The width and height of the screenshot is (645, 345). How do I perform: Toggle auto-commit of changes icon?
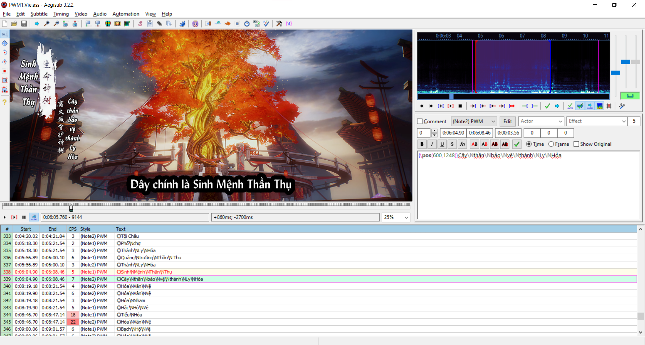[570, 106]
